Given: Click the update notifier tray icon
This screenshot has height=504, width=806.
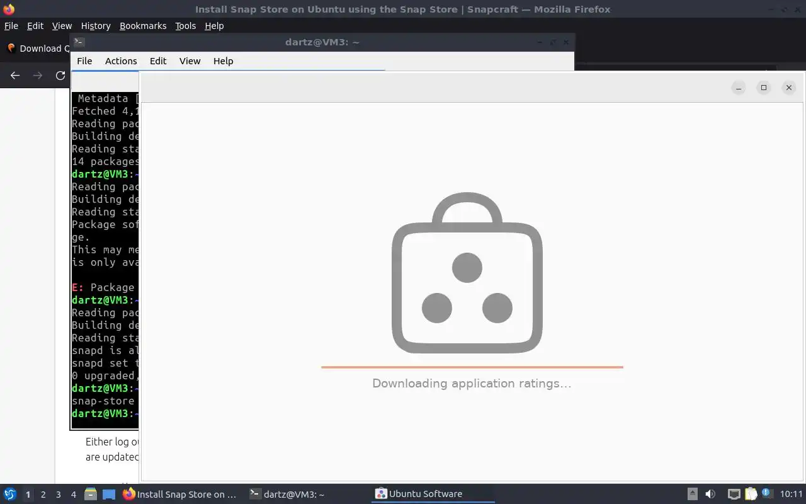Looking at the screenshot, I should click(766, 493).
